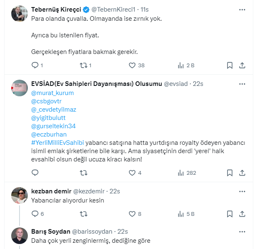
Task: View analytics for Tebernüş Kireçci's tweet
Action: pos(181,65)
